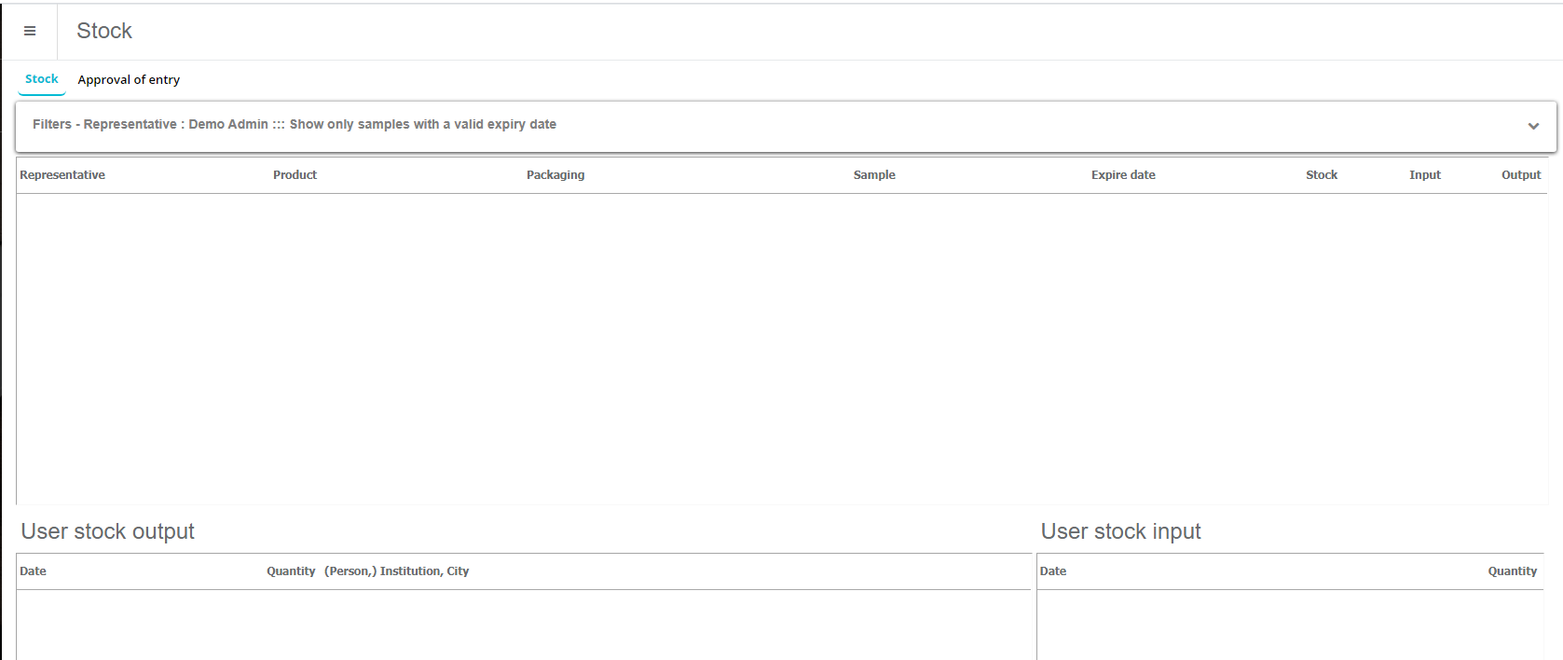This screenshot has height=660, width=1563.
Task: Switch to the Stock tab
Action: [x=42, y=79]
